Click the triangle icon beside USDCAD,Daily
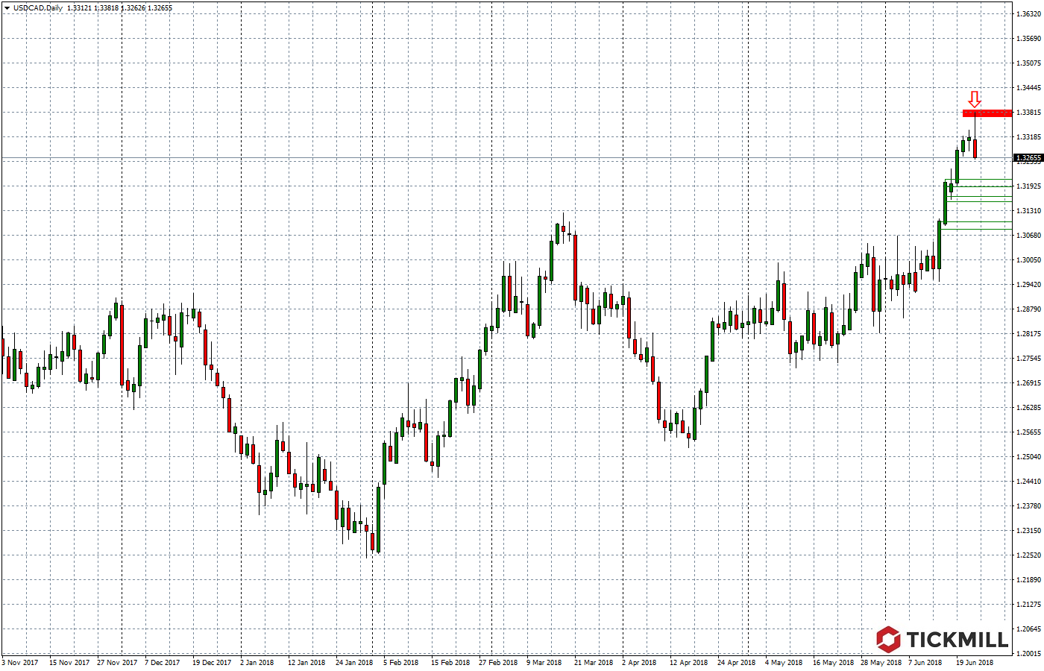The image size is (1044, 671). click(x=7, y=8)
